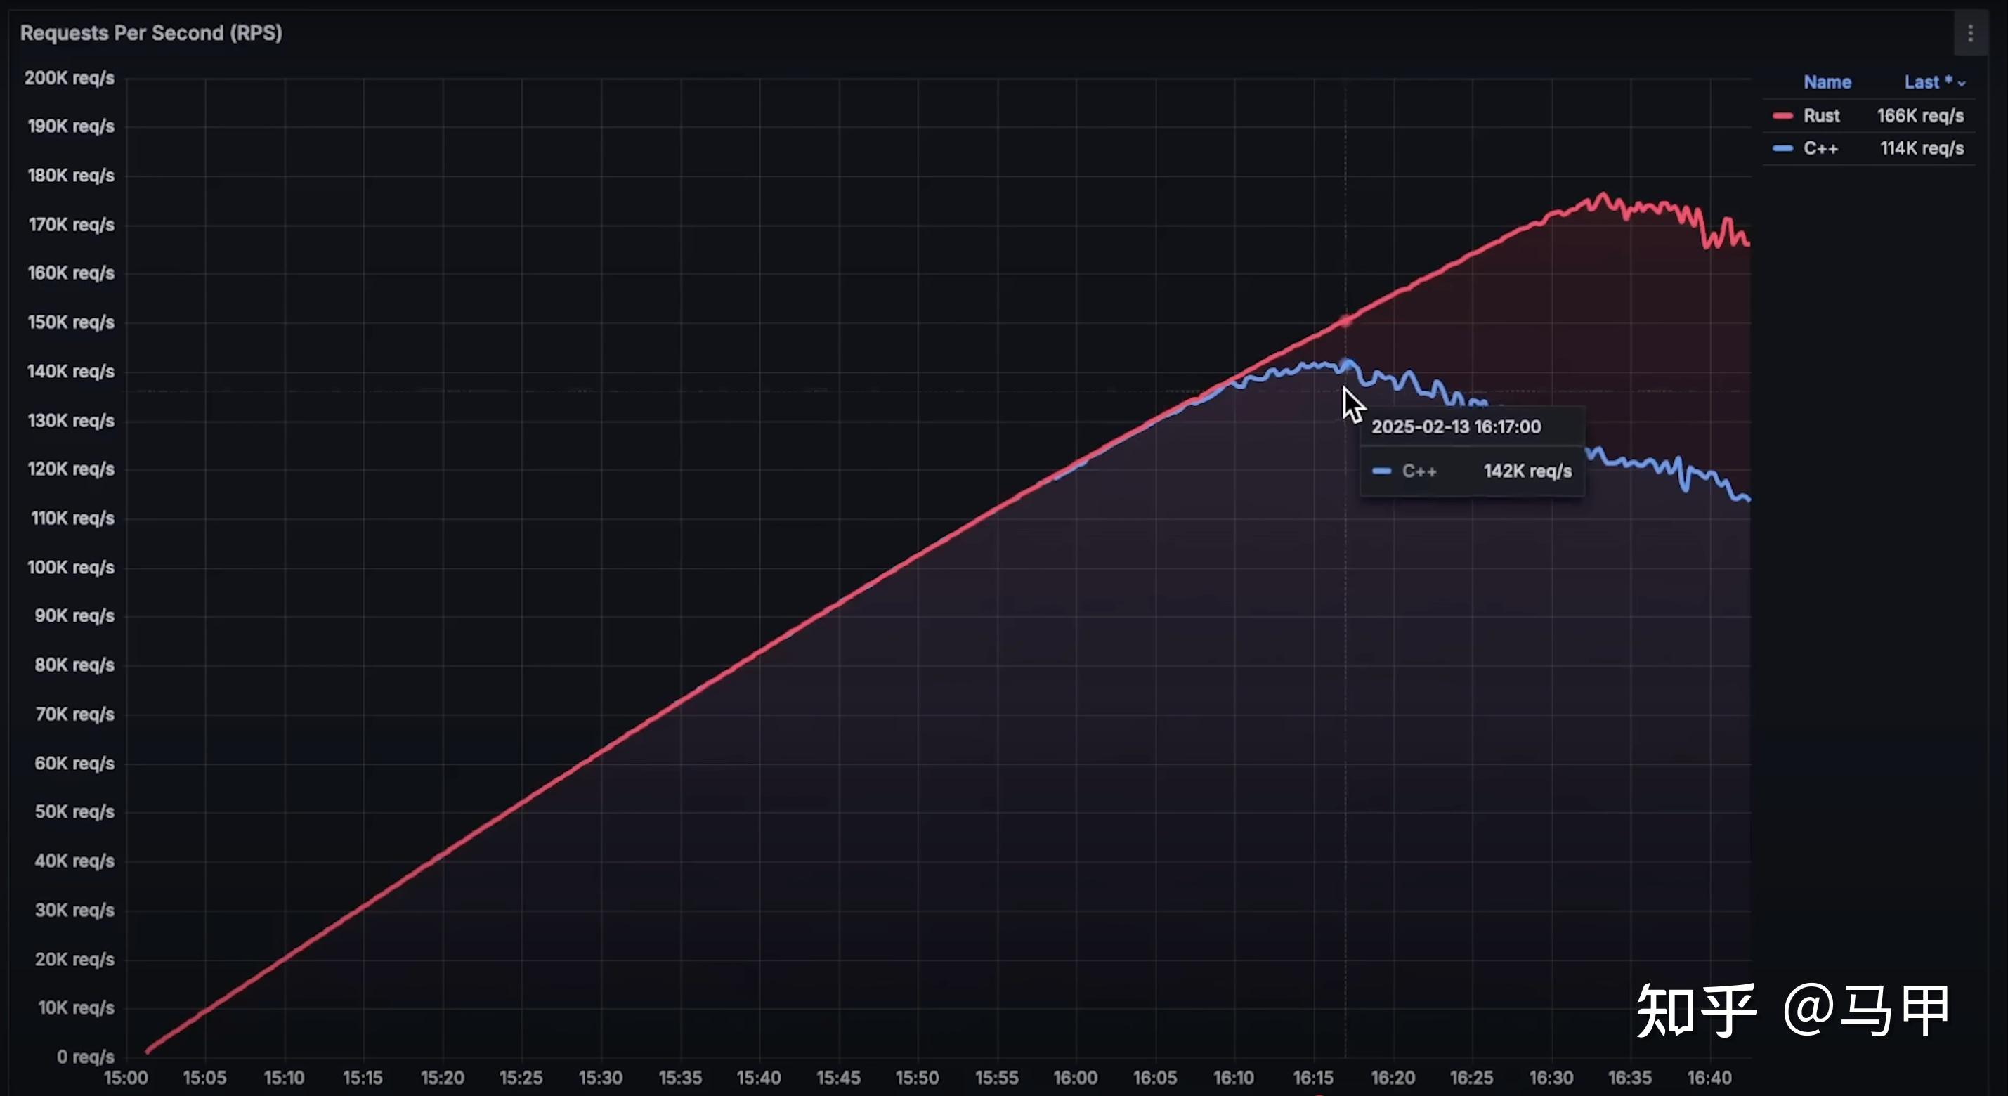Click the 166K req/s Rust legend value
This screenshot has height=1096, width=2008.
click(x=1920, y=116)
